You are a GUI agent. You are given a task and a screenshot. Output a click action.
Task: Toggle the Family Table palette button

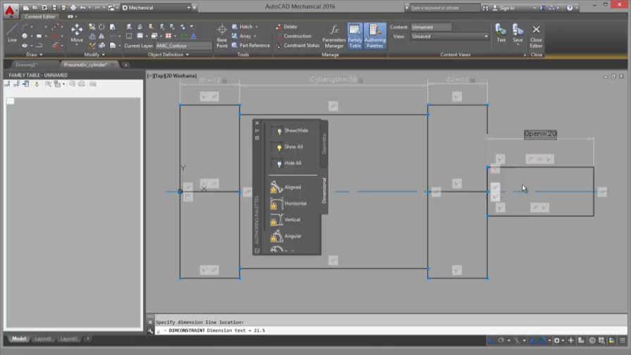pyautogui.click(x=354, y=36)
